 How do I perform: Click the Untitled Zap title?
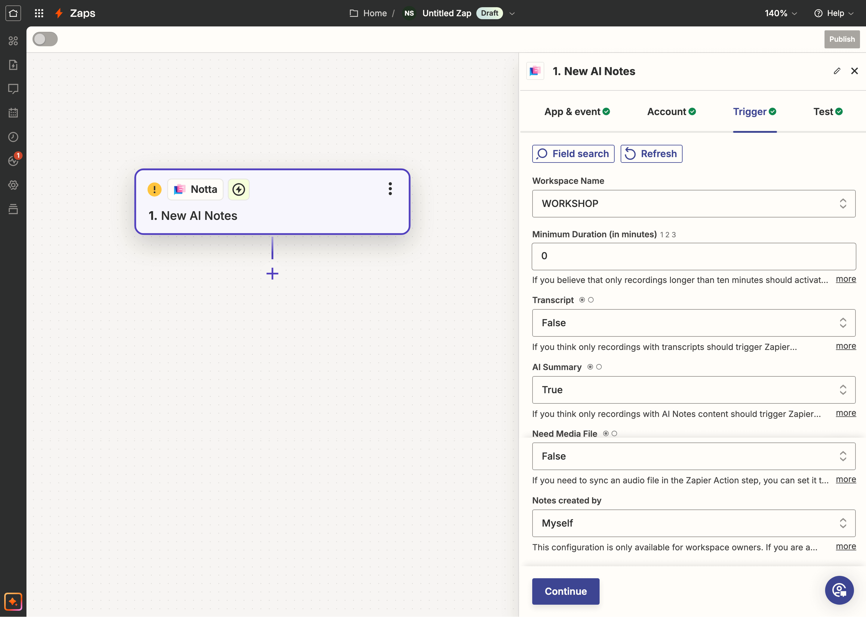[x=447, y=13]
